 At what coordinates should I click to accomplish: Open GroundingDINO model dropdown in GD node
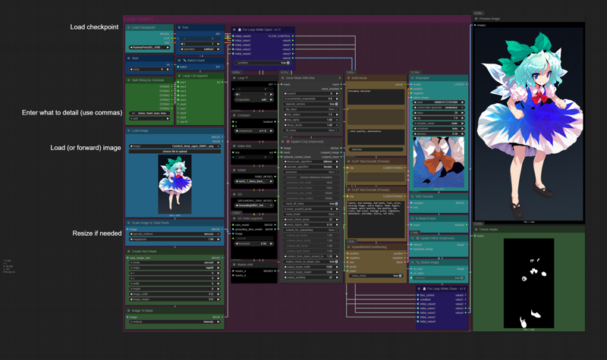coord(254,205)
